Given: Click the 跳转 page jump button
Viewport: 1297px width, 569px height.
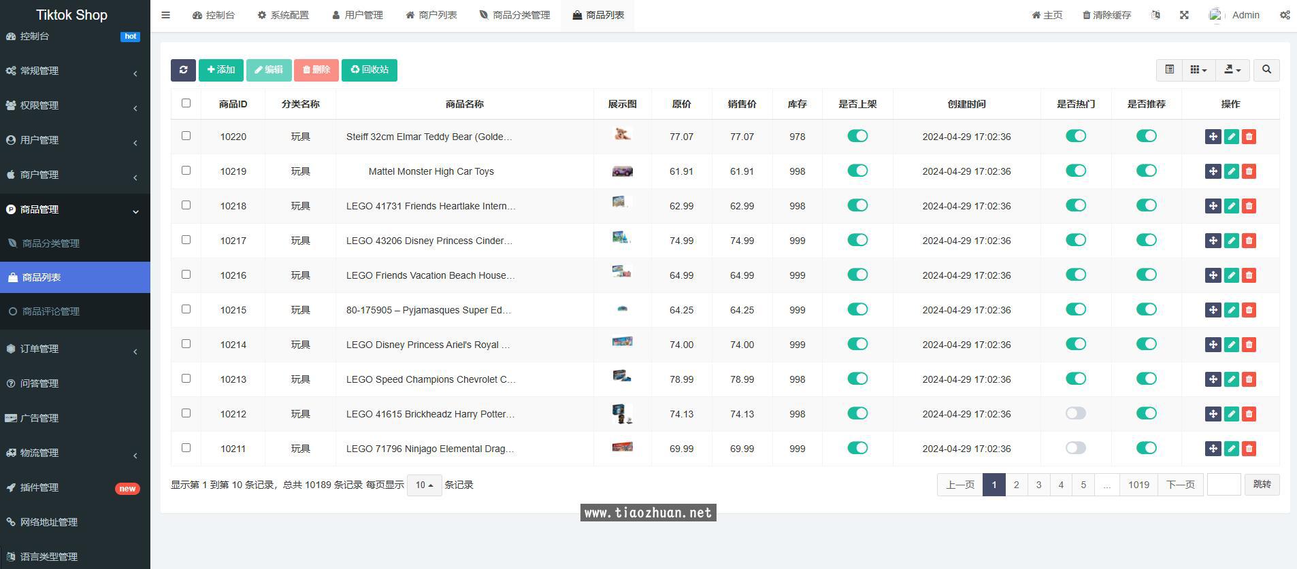Looking at the screenshot, I should pos(1262,485).
